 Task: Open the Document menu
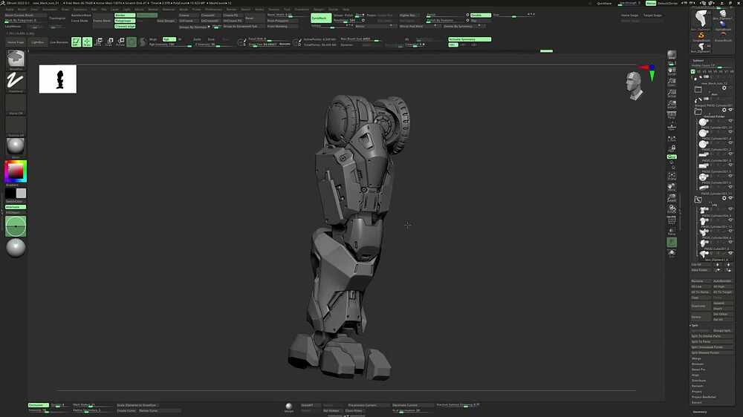tap(50, 9)
